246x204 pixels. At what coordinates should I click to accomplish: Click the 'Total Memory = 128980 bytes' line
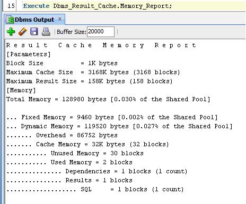108,99
